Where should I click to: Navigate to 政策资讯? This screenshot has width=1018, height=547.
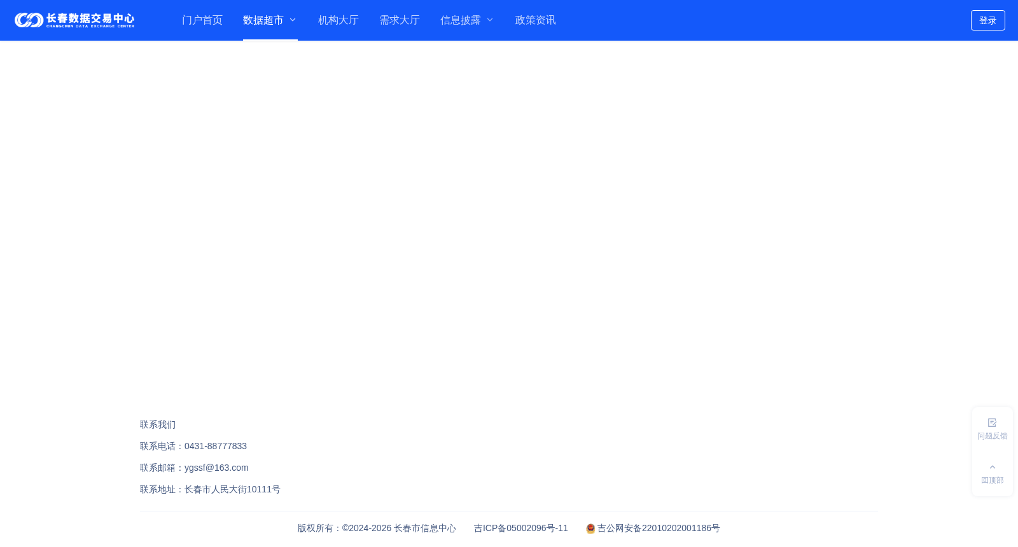point(535,20)
